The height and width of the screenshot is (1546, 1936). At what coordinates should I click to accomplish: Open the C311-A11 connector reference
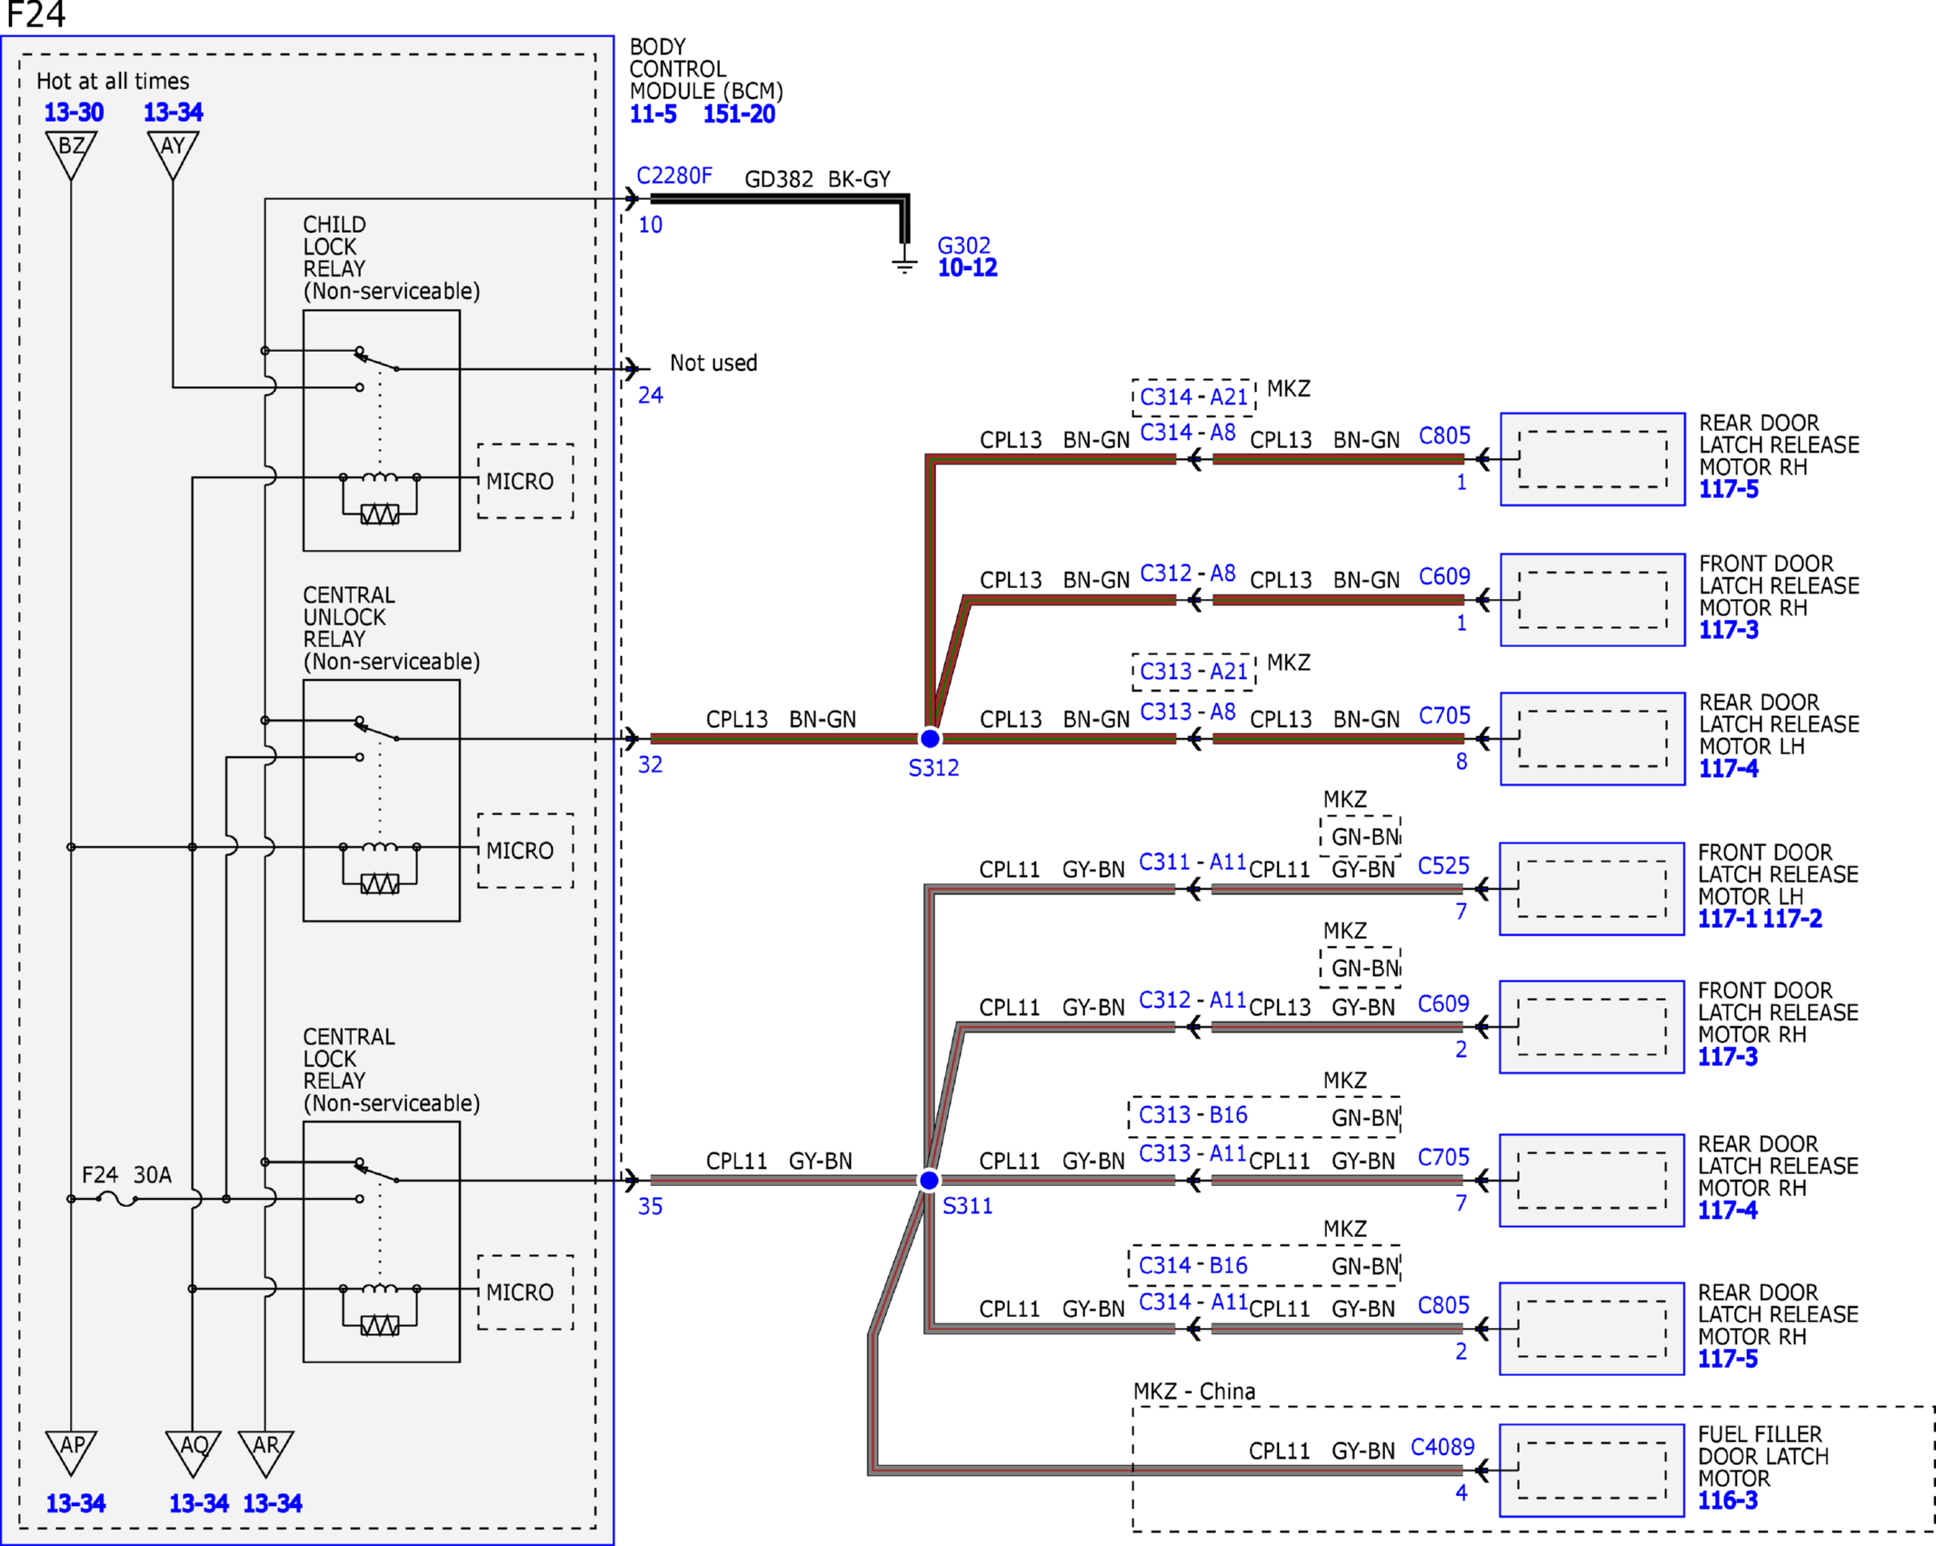[1193, 862]
